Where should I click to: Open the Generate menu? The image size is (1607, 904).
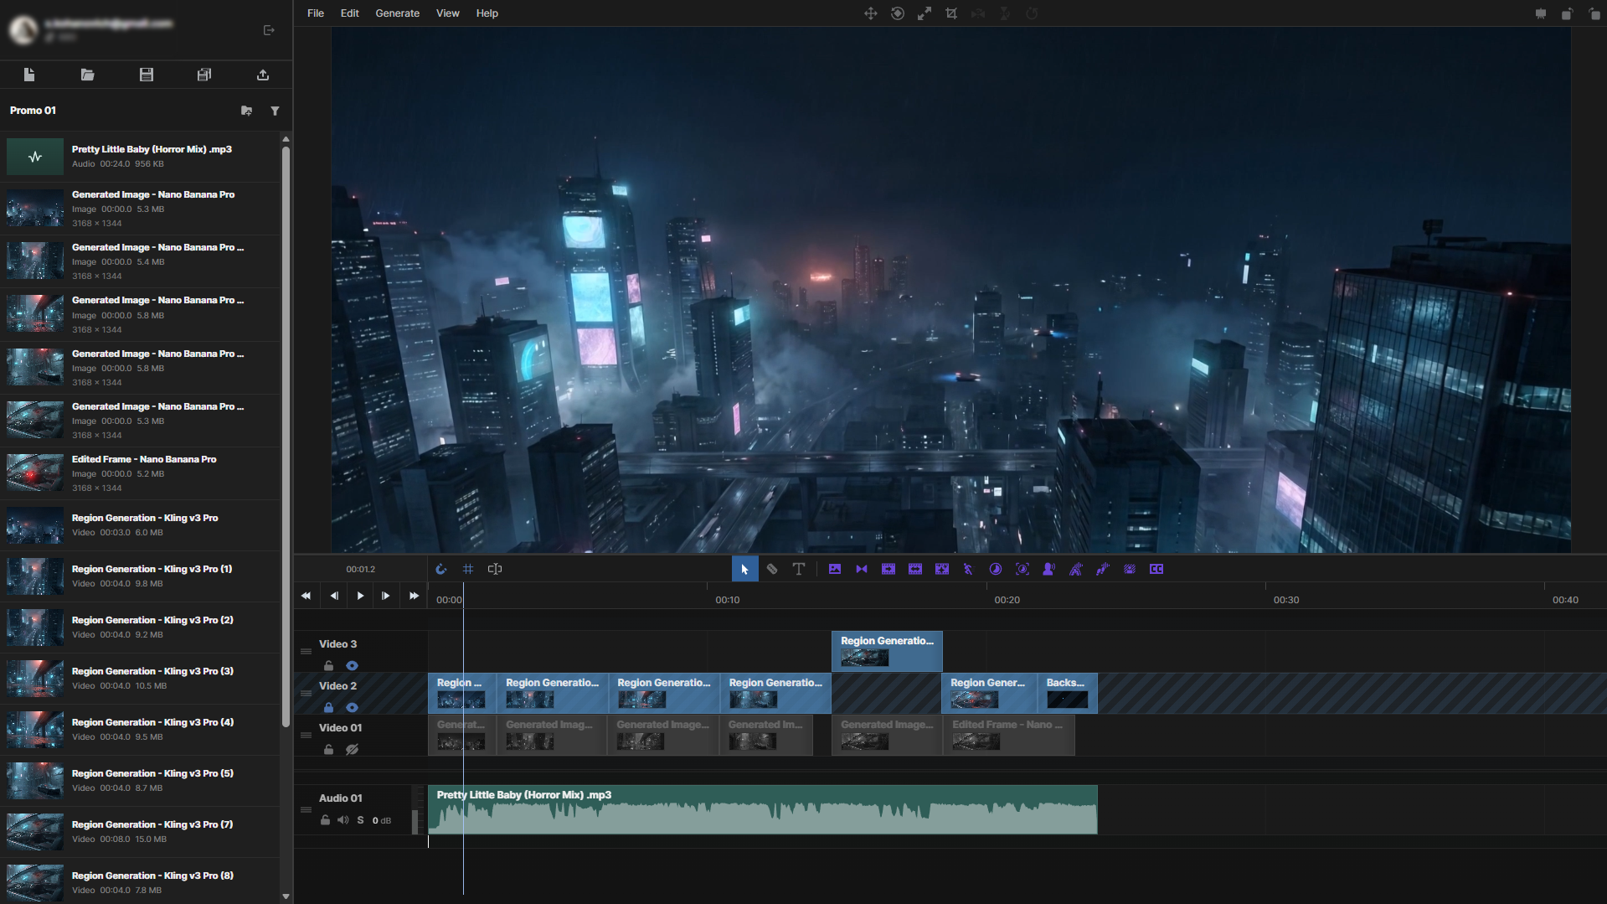398,13
